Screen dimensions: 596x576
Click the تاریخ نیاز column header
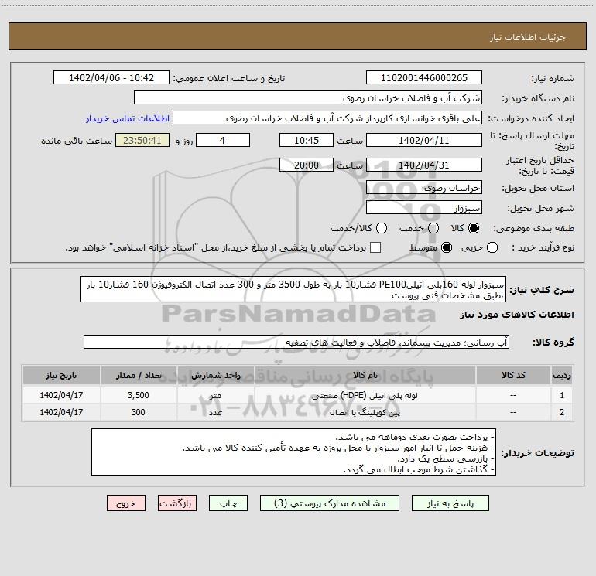coord(61,375)
